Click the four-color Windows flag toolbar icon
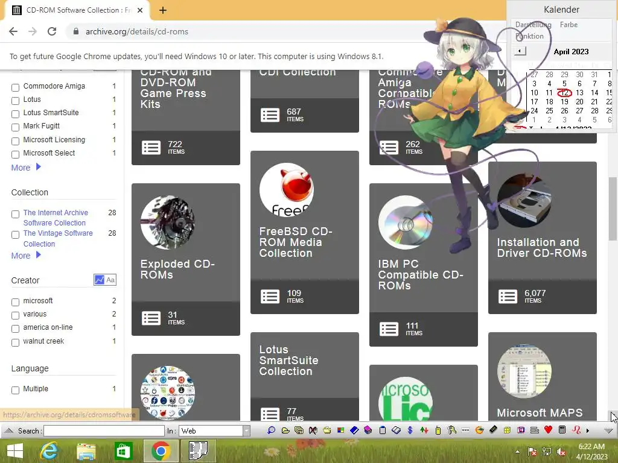The image size is (618, 463). [340, 430]
